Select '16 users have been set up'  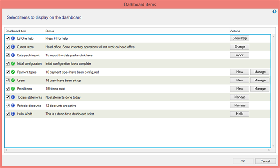[x=63, y=81]
